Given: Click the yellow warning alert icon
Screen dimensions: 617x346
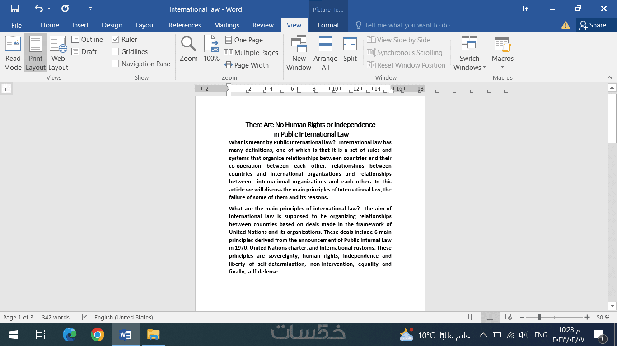Looking at the screenshot, I should [566, 25].
